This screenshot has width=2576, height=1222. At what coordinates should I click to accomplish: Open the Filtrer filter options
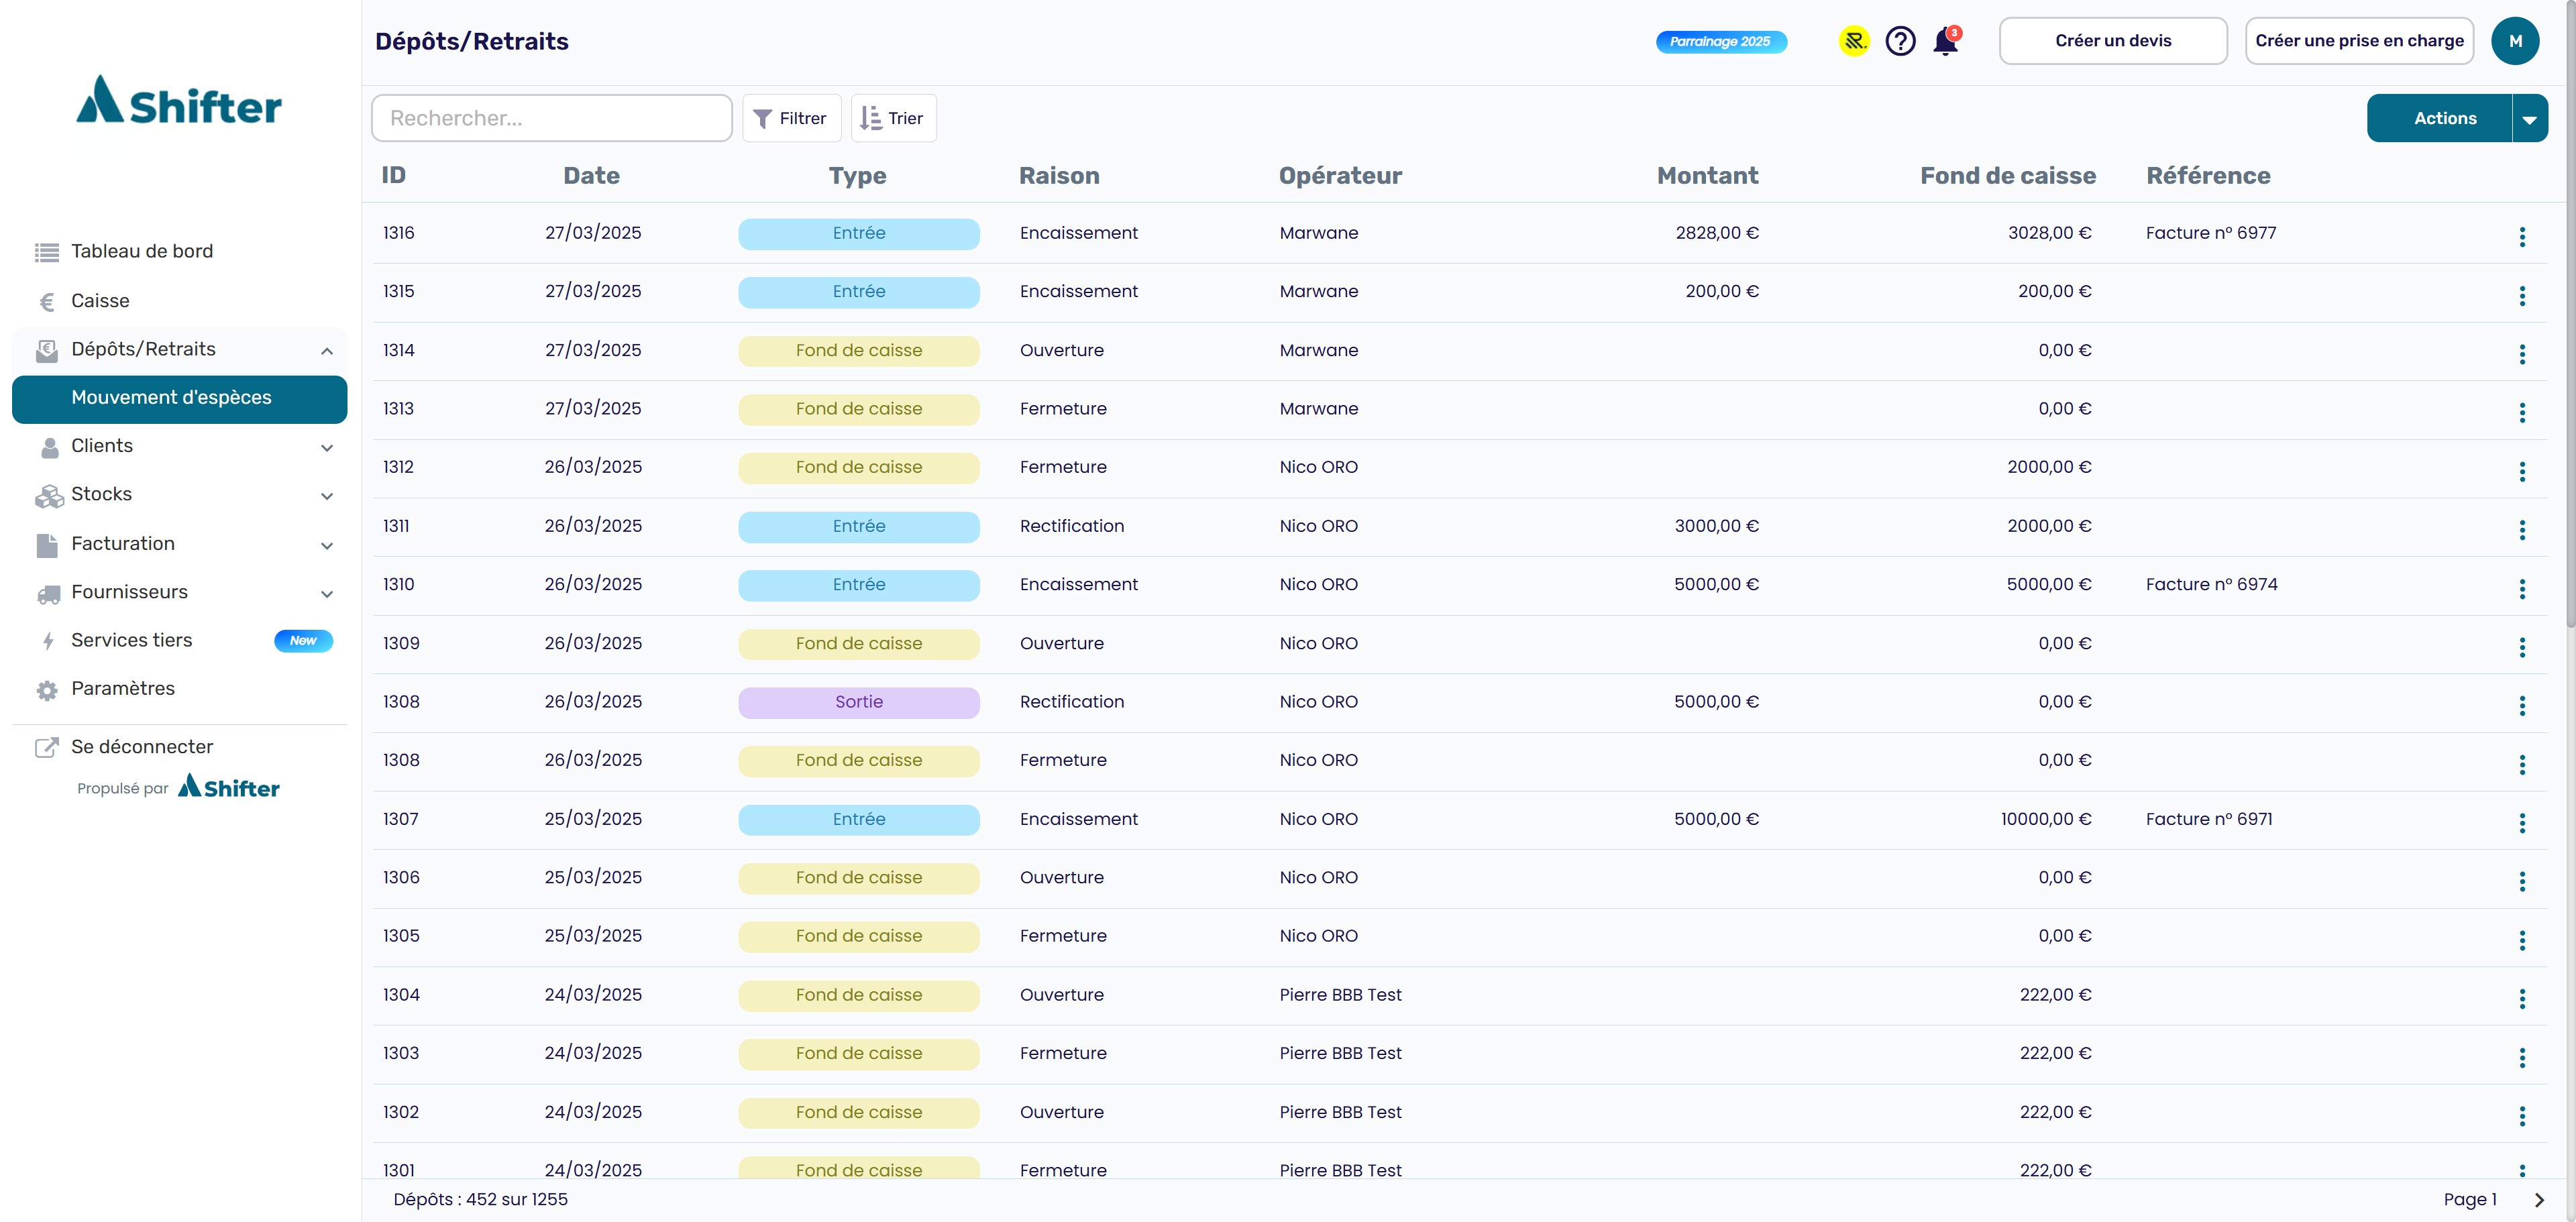(x=791, y=118)
